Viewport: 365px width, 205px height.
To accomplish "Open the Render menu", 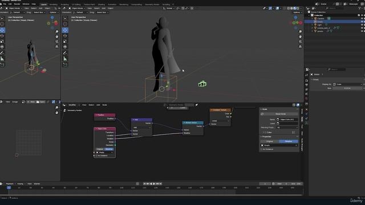I will click(17, 4).
